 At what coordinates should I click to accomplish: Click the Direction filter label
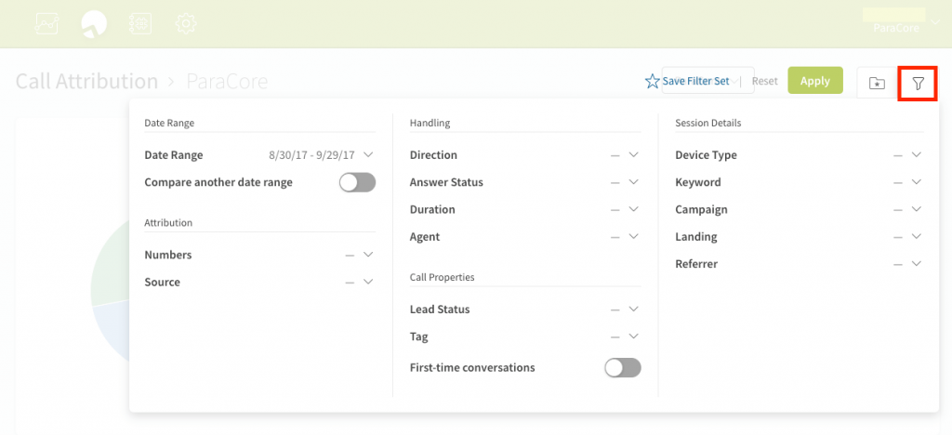click(x=433, y=154)
